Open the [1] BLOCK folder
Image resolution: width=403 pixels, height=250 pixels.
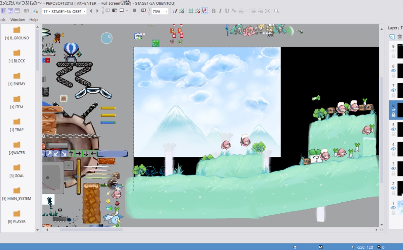click(x=17, y=56)
